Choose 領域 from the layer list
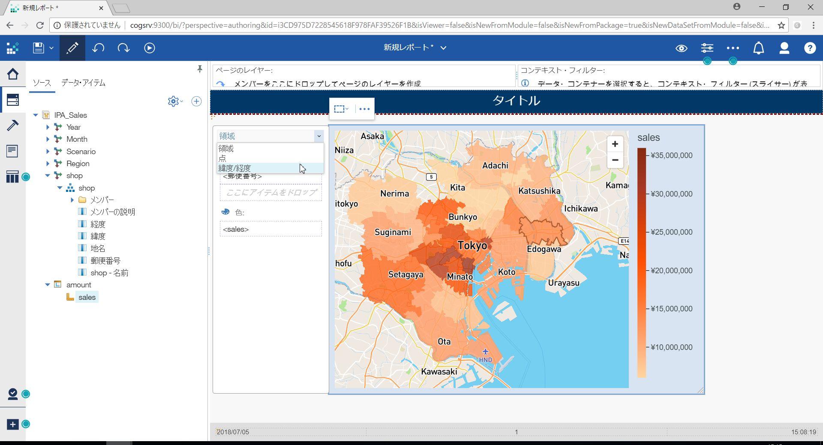Viewport: 823px width, 445px height. coord(270,149)
